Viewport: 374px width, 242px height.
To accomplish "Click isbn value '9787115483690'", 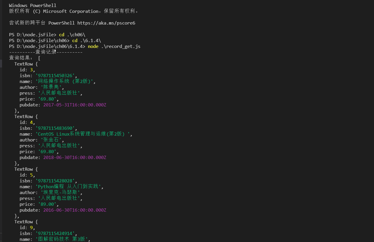I will point(55,128).
